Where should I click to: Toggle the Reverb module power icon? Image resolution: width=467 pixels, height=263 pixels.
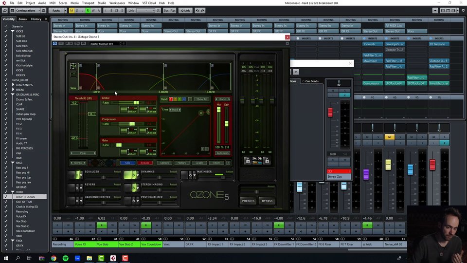pos(77,188)
